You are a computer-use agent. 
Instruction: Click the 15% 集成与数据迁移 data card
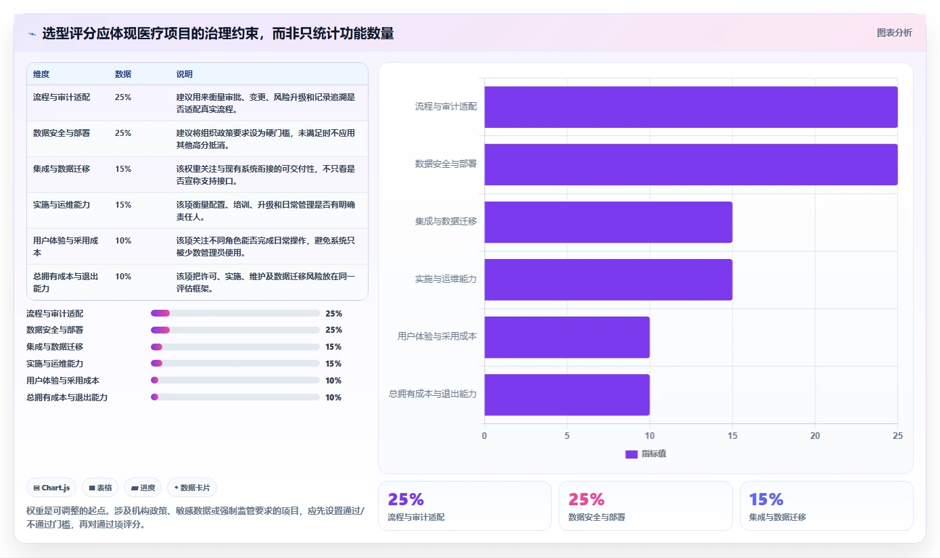tap(826, 506)
